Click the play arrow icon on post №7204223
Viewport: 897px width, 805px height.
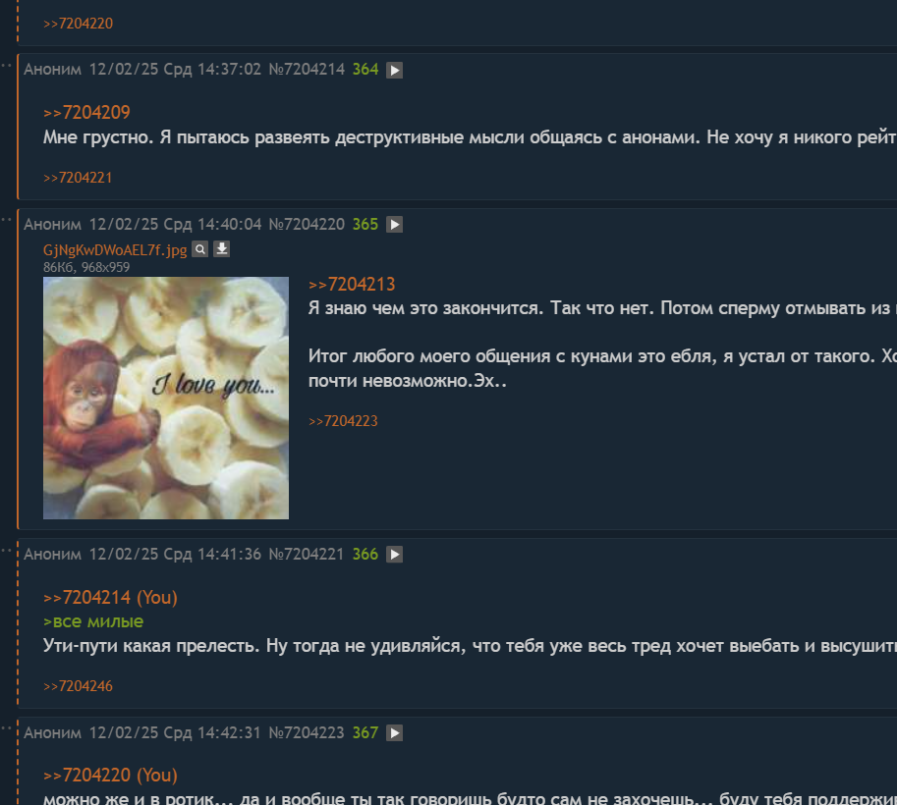394,732
